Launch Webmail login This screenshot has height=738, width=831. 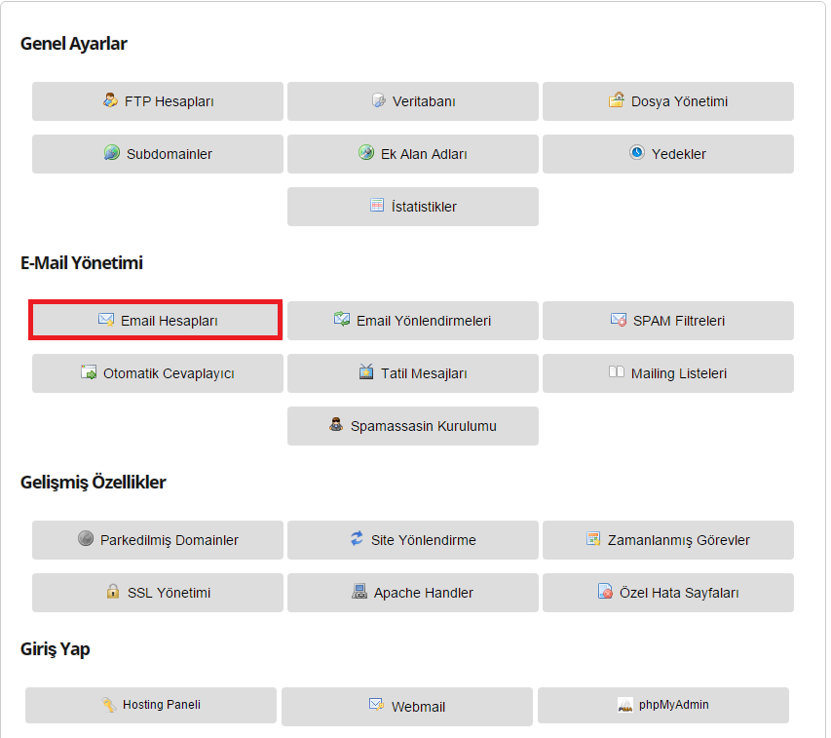pyautogui.click(x=407, y=707)
